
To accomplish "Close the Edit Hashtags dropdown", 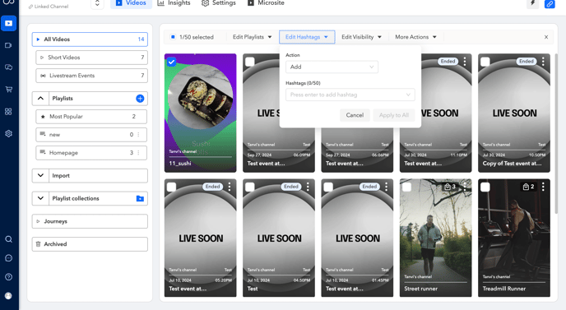I will tap(307, 37).
